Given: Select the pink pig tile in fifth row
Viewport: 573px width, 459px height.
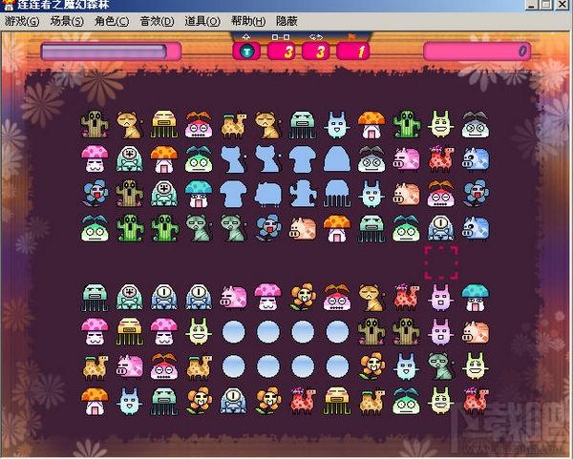Looking at the screenshot, I should (234, 297).
